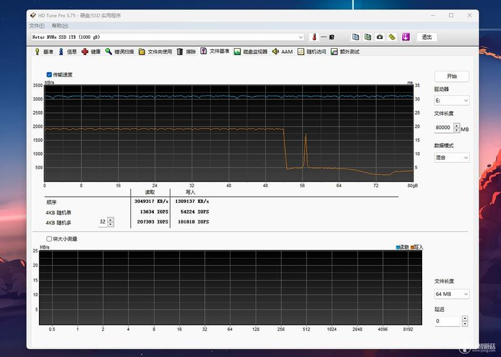Increase the 延迟 delay value

465,318
